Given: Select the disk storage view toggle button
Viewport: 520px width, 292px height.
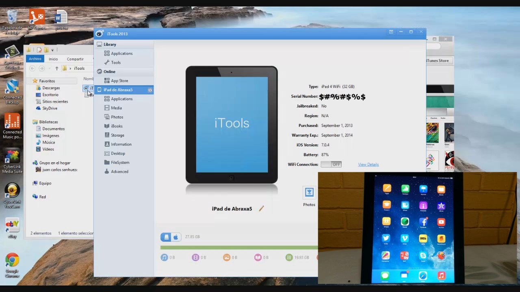Looking at the screenshot, I should click(x=166, y=237).
